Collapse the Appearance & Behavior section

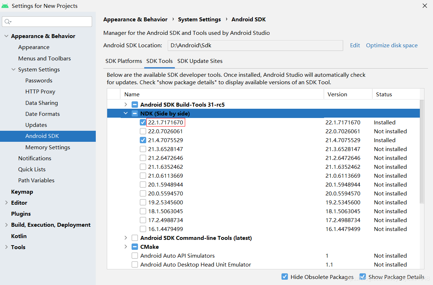pos(6,36)
